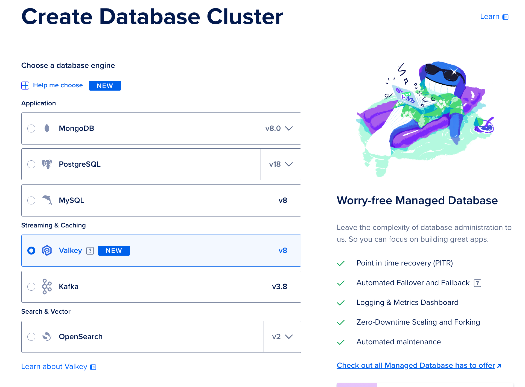Click the NEW badge beside Help me choose

coord(105,85)
